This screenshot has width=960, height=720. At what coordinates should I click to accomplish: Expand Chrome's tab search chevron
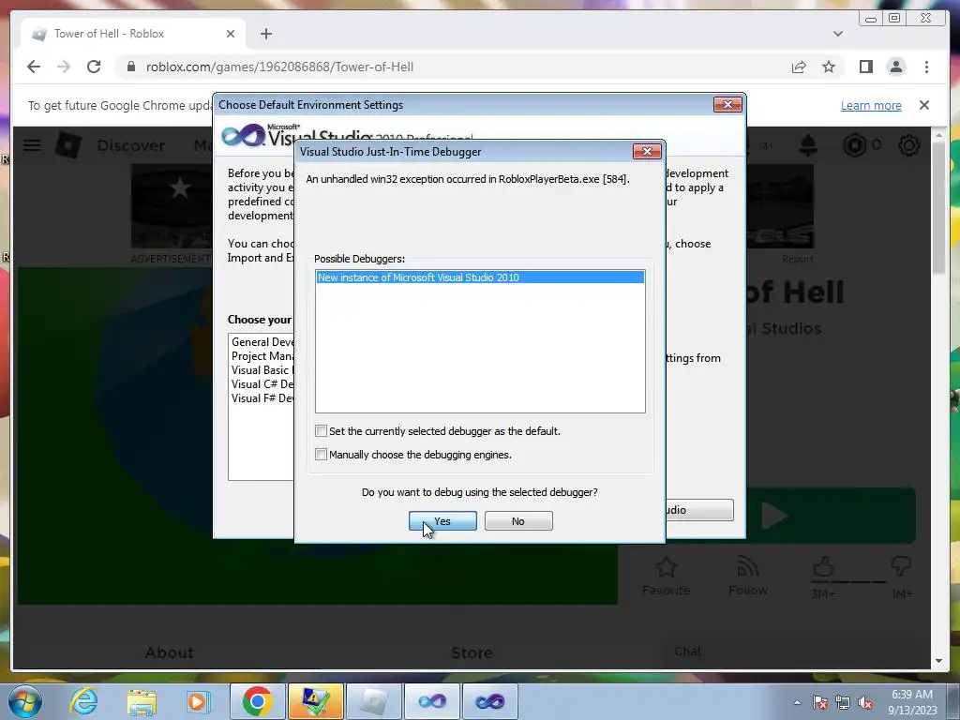pos(837,34)
